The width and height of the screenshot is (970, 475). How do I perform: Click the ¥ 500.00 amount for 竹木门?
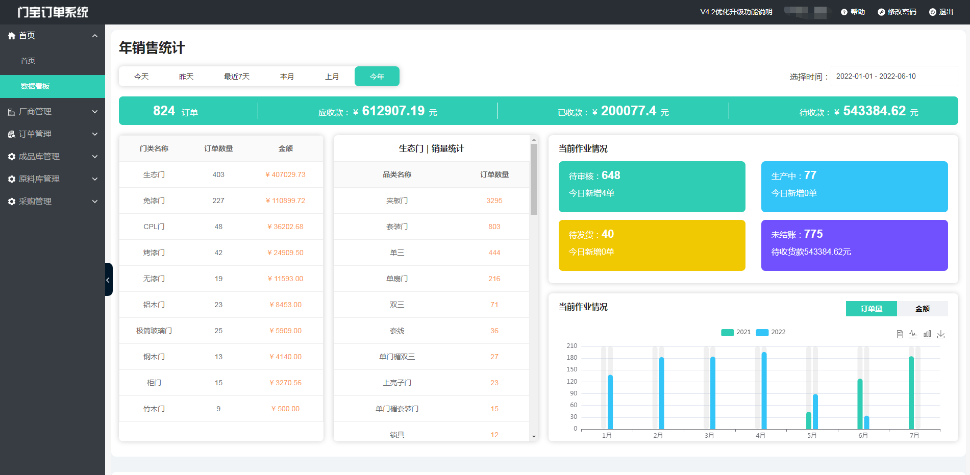point(285,409)
